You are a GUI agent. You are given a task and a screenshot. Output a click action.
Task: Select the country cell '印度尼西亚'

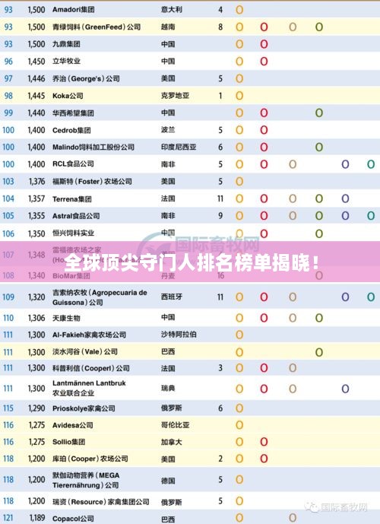(x=179, y=147)
